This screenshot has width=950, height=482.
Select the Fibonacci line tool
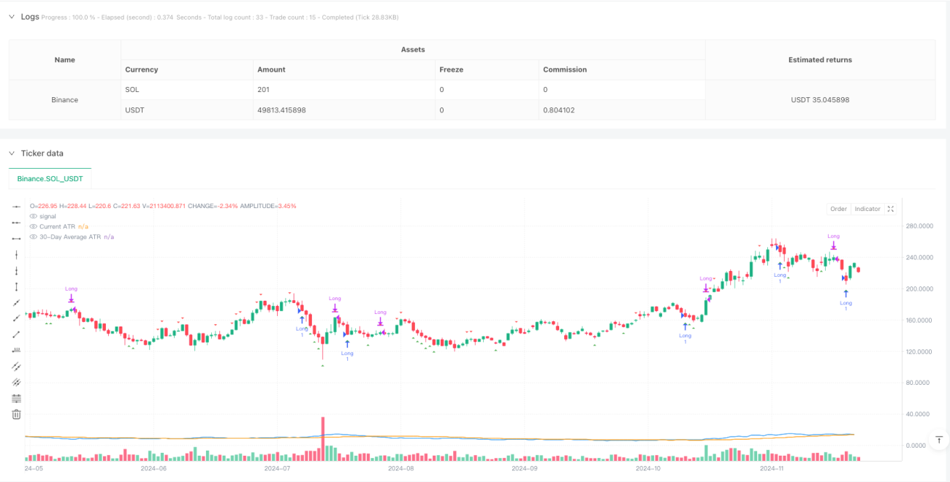point(16,398)
